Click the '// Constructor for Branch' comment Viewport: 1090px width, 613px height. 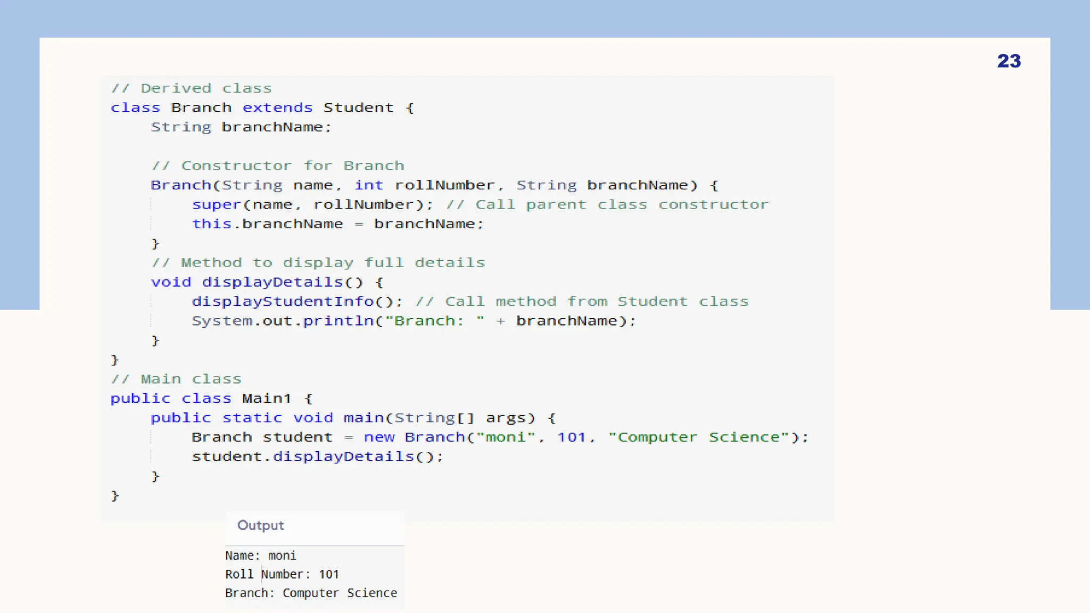[277, 166]
